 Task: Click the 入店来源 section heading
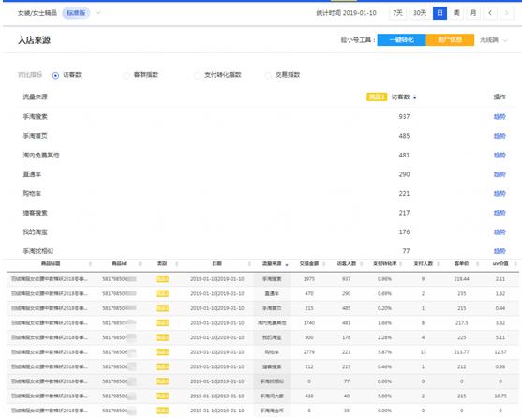pyautogui.click(x=35, y=40)
